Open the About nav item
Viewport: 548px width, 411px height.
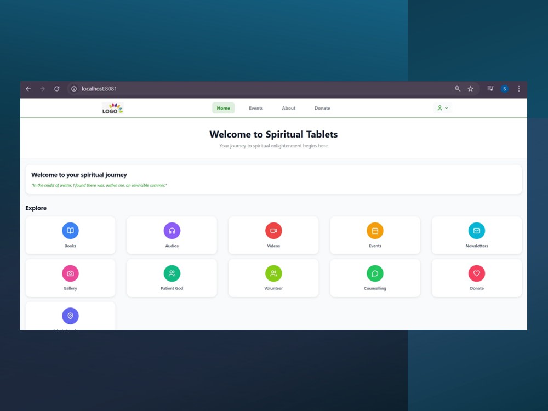(289, 108)
